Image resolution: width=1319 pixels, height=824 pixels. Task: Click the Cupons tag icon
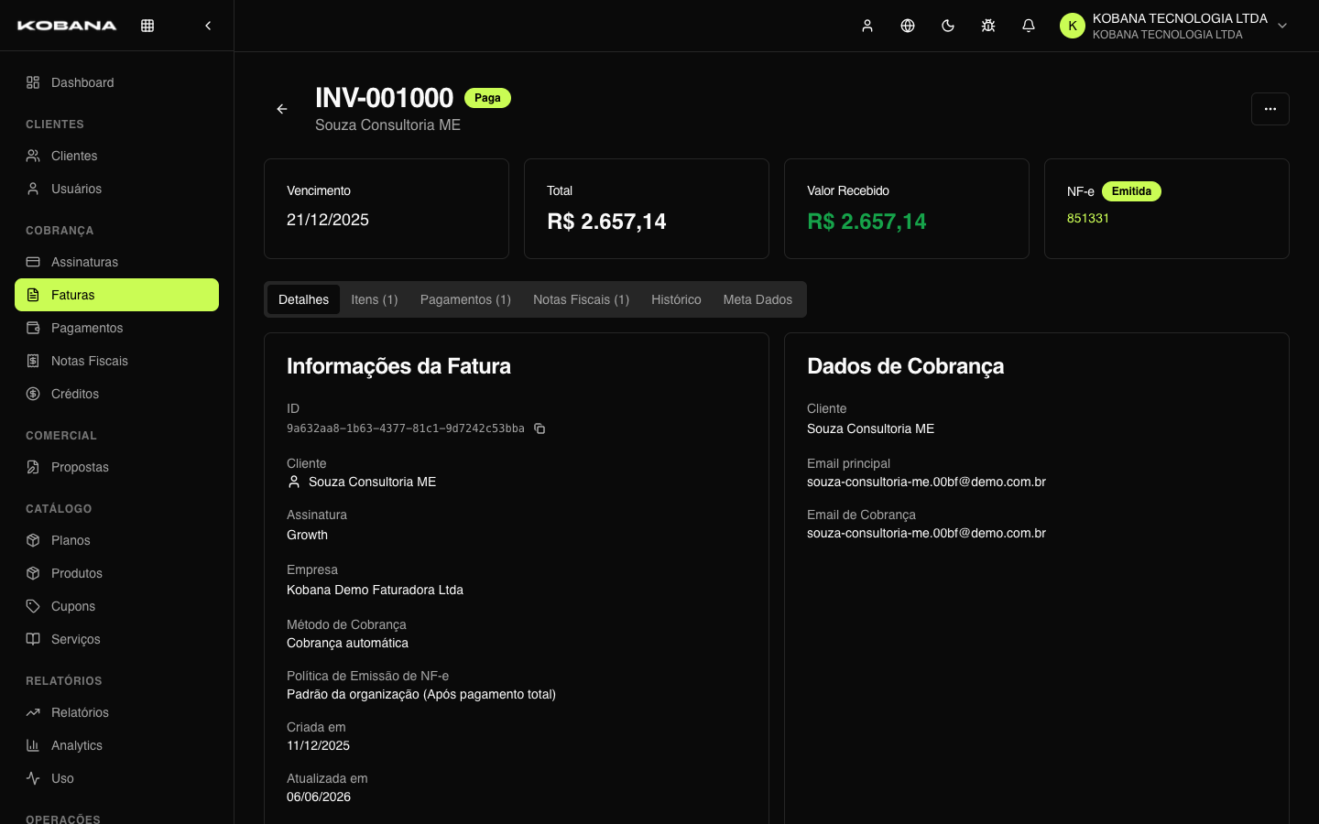pos(33,606)
